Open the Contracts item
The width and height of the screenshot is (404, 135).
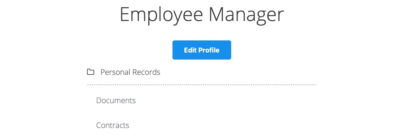click(x=113, y=125)
